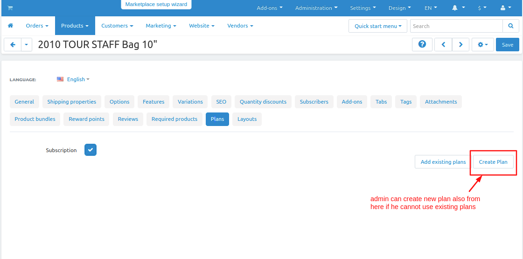Screen dimensions: 523x259
Task: Switch to the Reviews tab
Action: click(128, 119)
